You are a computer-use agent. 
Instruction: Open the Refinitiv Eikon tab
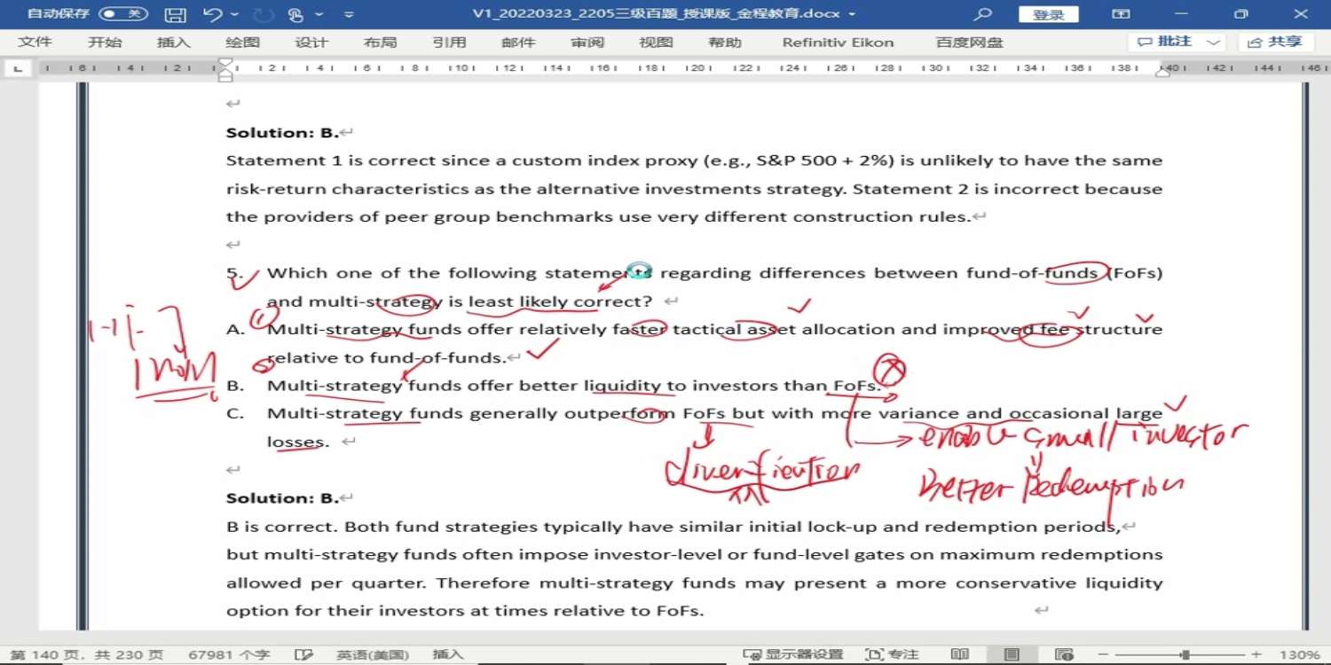tap(838, 42)
